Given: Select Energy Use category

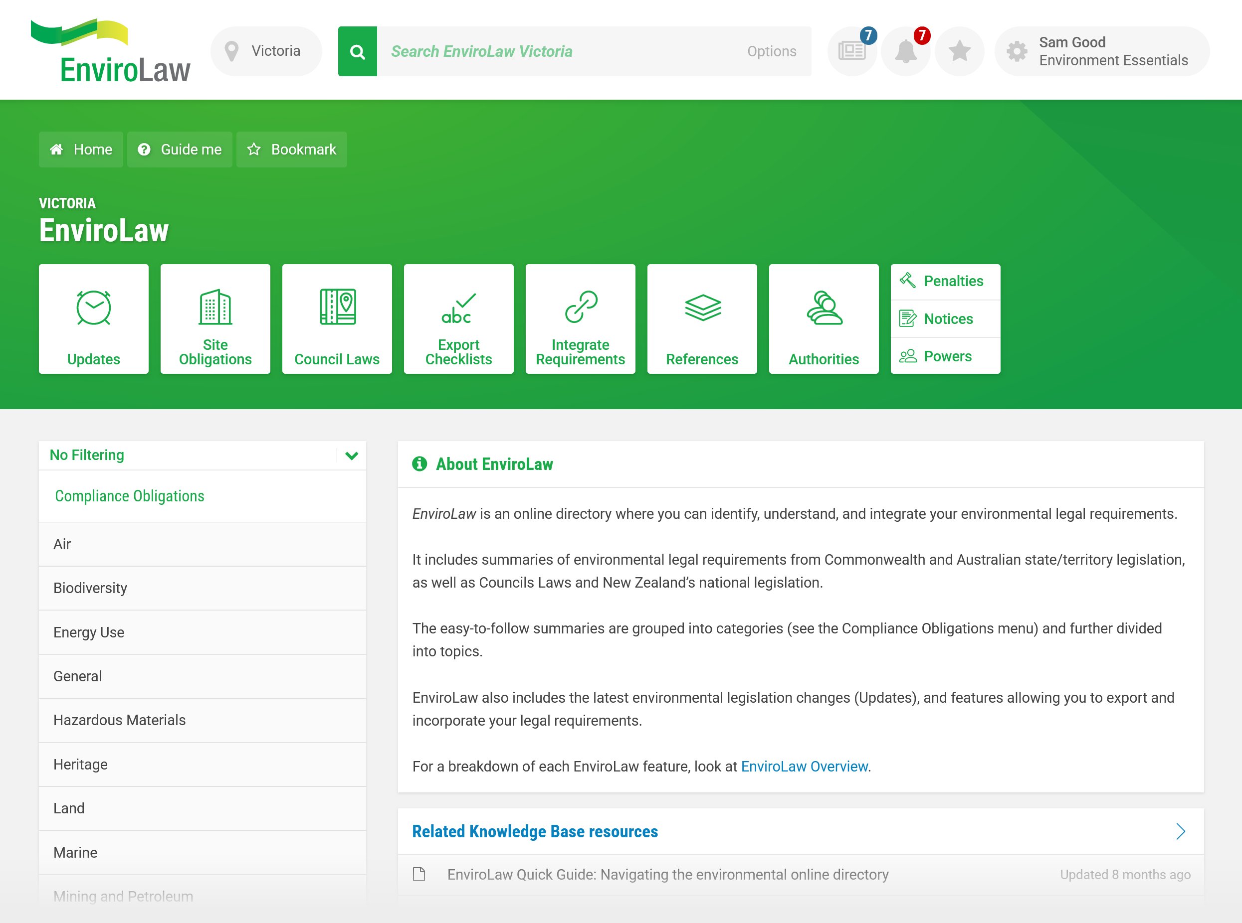Looking at the screenshot, I should (x=203, y=632).
